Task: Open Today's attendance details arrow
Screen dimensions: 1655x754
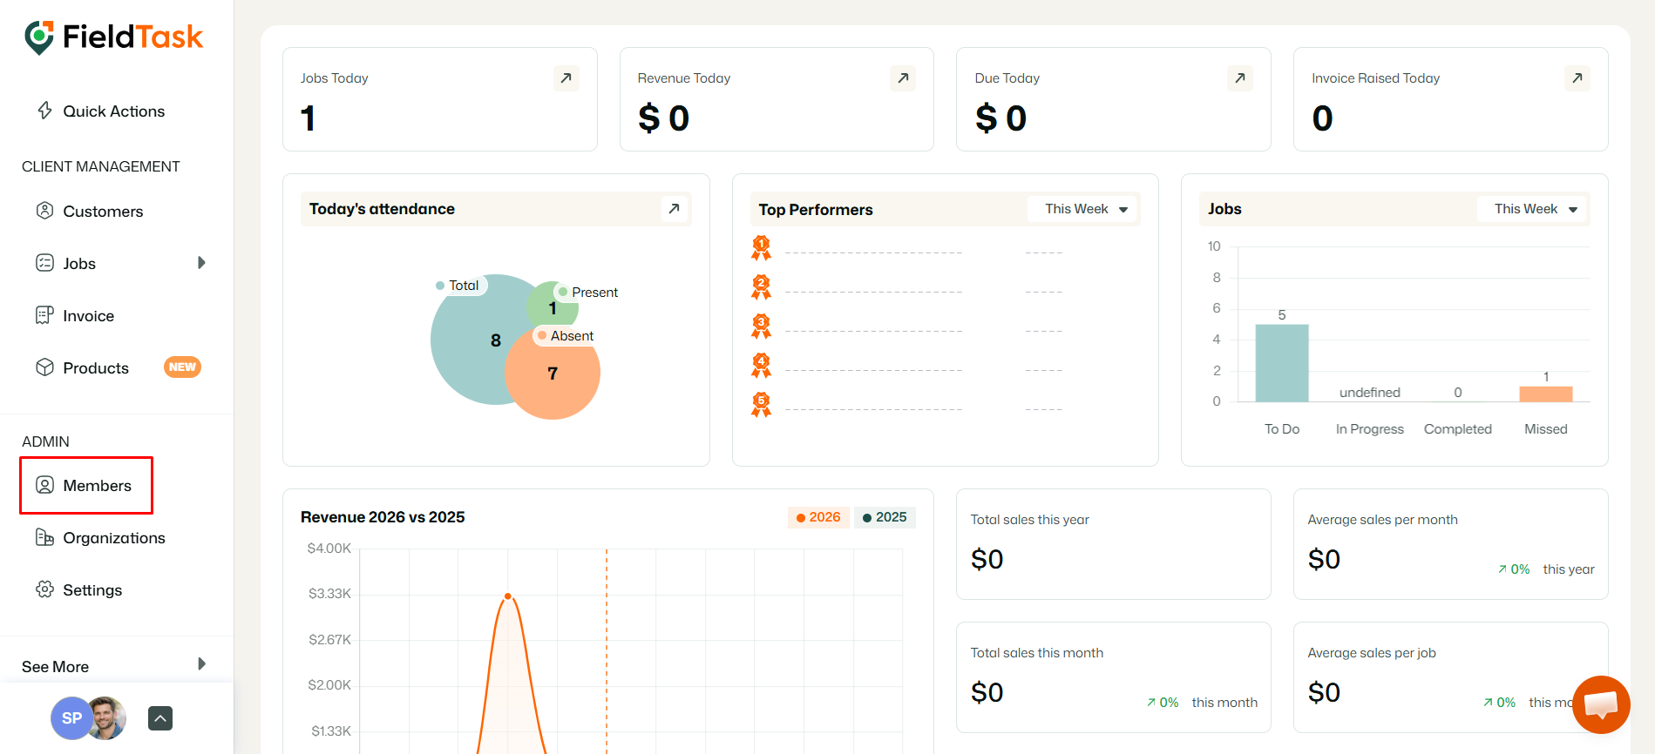Action: coord(674,209)
